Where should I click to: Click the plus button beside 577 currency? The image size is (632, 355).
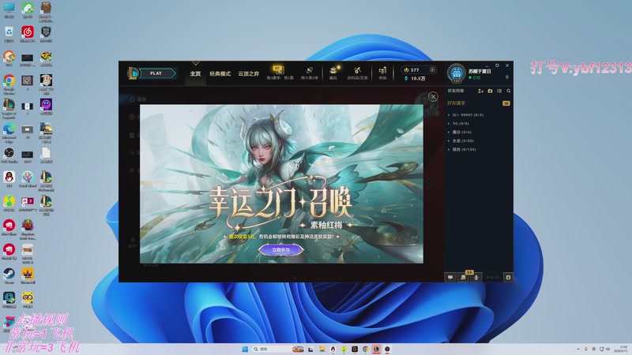432,69
